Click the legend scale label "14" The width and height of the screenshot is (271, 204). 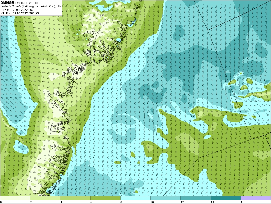[x=212, y=202]
